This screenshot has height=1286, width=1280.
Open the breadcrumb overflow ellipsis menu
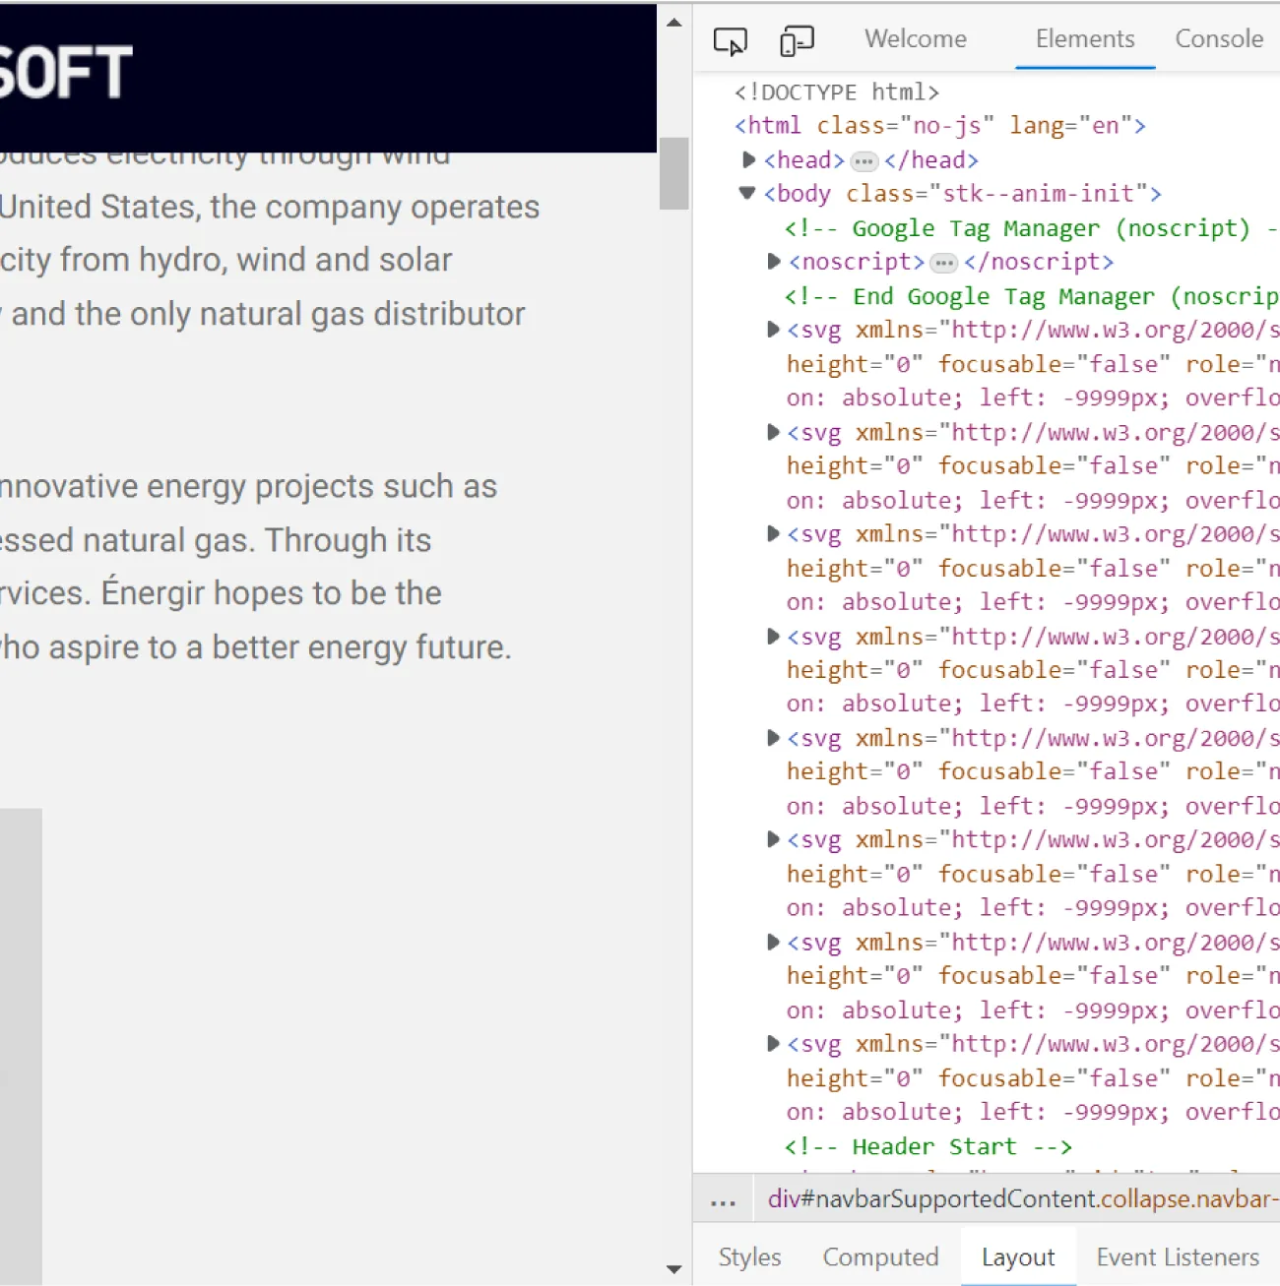click(x=722, y=1198)
